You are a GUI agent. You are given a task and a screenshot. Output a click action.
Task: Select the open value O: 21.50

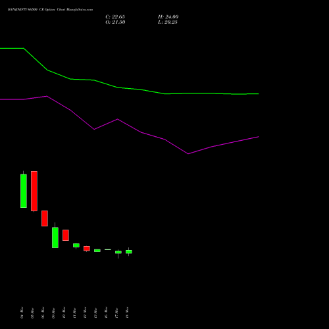pos(115,22)
